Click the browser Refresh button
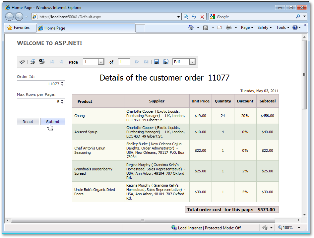 tap(194, 17)
